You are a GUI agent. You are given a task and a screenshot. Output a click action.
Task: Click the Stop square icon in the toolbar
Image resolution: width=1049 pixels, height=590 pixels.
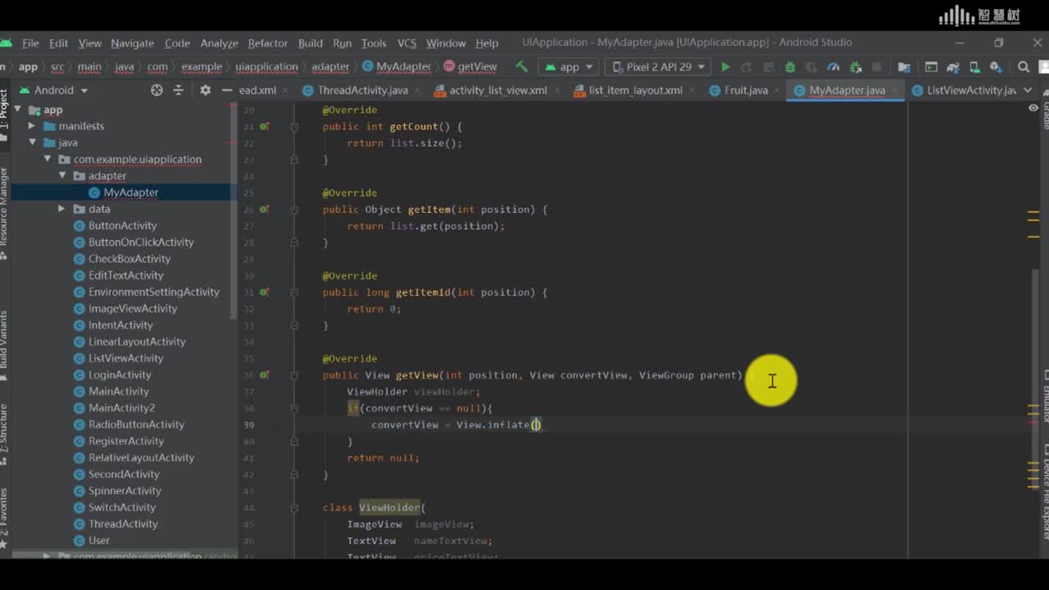point(876,66)
